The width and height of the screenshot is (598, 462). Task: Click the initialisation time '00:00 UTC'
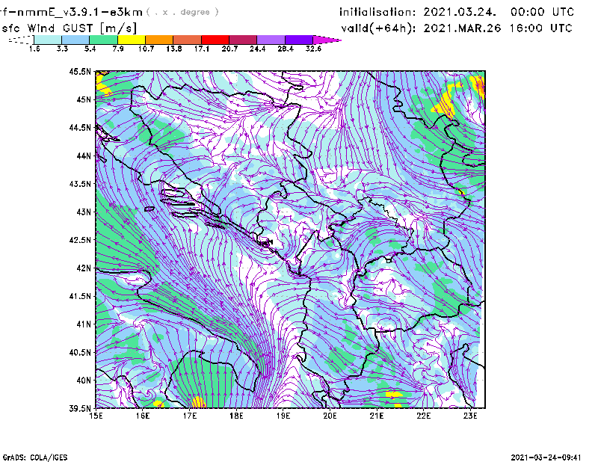[x=543, y=12]
